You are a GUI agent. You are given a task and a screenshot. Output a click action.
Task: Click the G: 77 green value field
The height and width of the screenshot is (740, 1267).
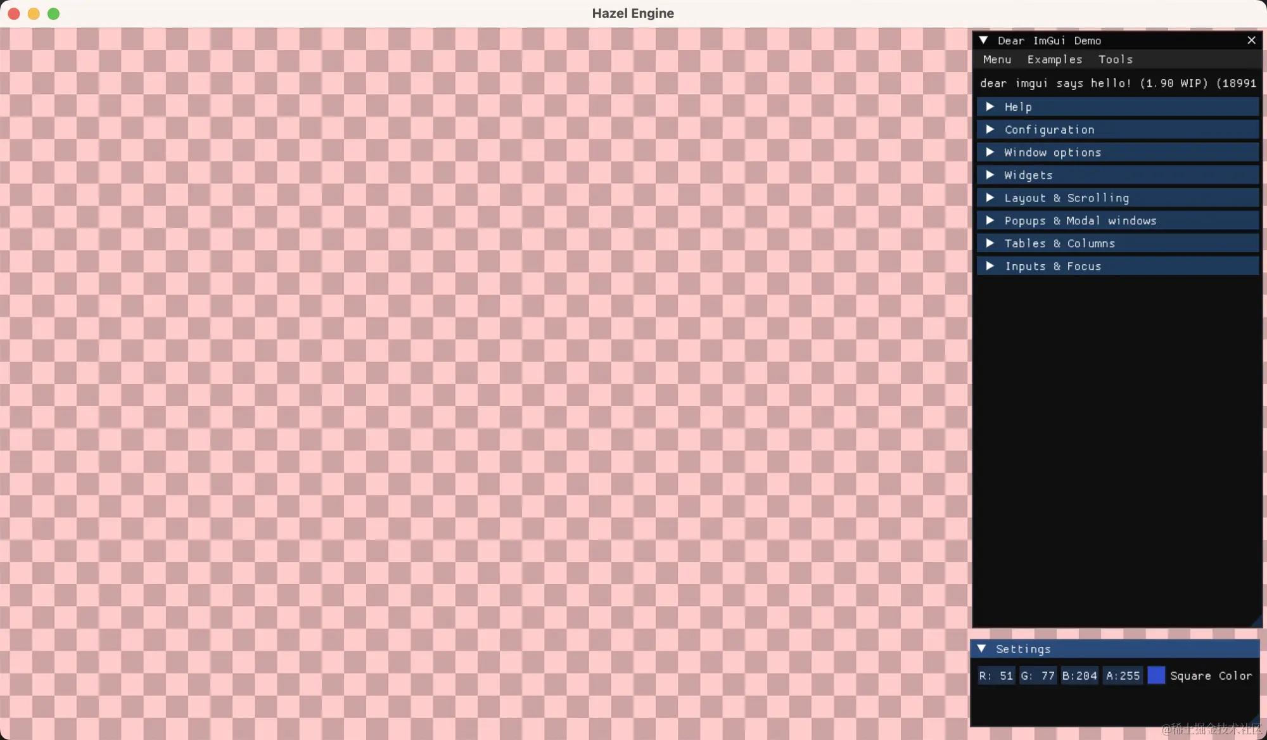(1038, 676)
